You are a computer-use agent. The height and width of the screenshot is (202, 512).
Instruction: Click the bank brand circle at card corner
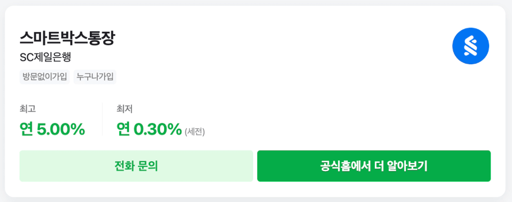tap(471, 46)
